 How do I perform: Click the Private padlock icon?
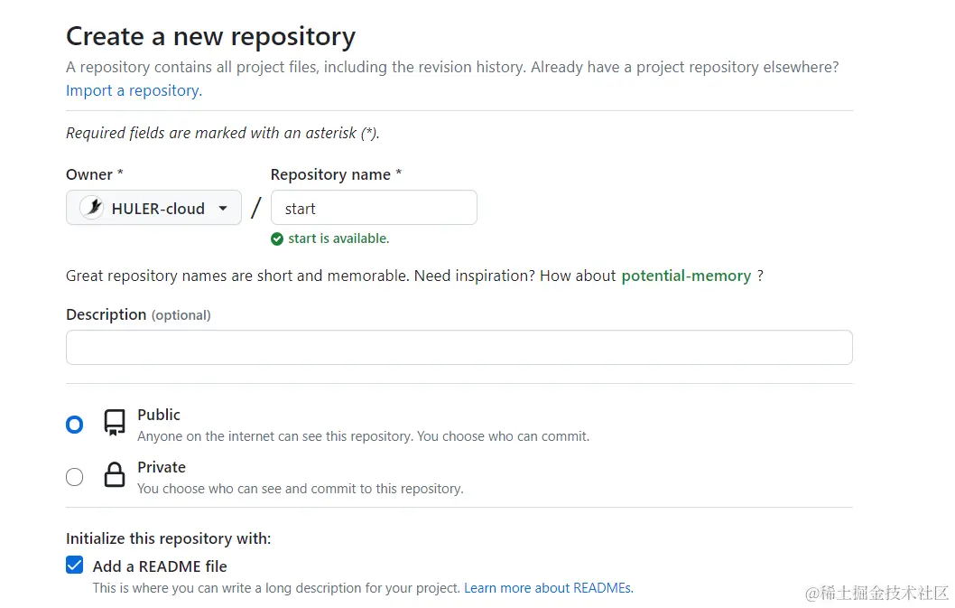pos(115,475)
